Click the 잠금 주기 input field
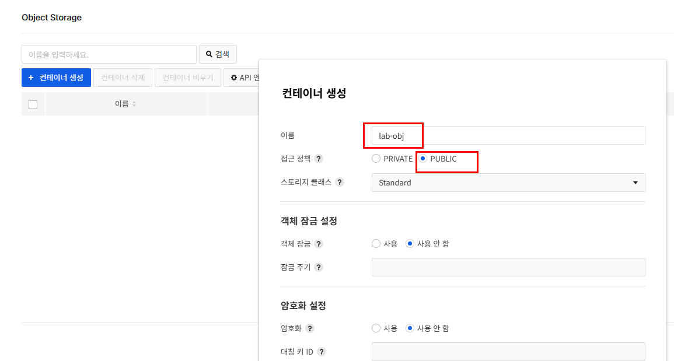 point(508,267)
